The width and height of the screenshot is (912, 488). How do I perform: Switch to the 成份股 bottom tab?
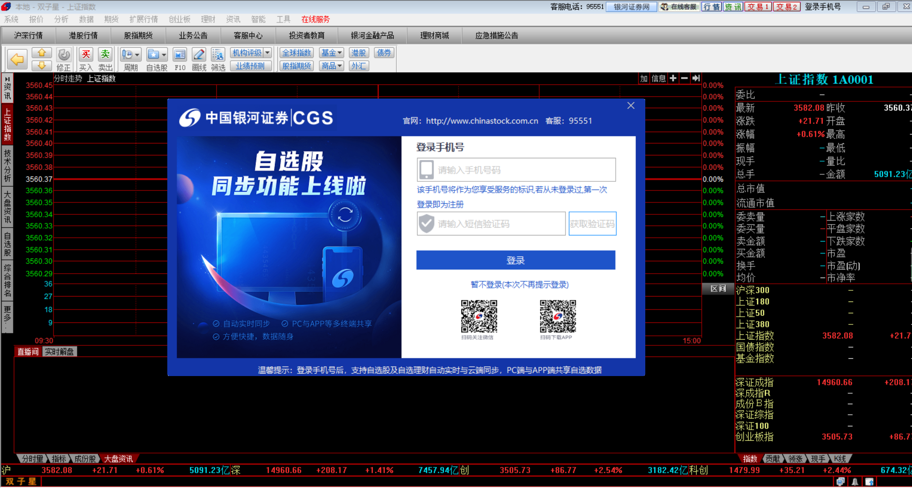pyautogui.click(x=85, y=458)
